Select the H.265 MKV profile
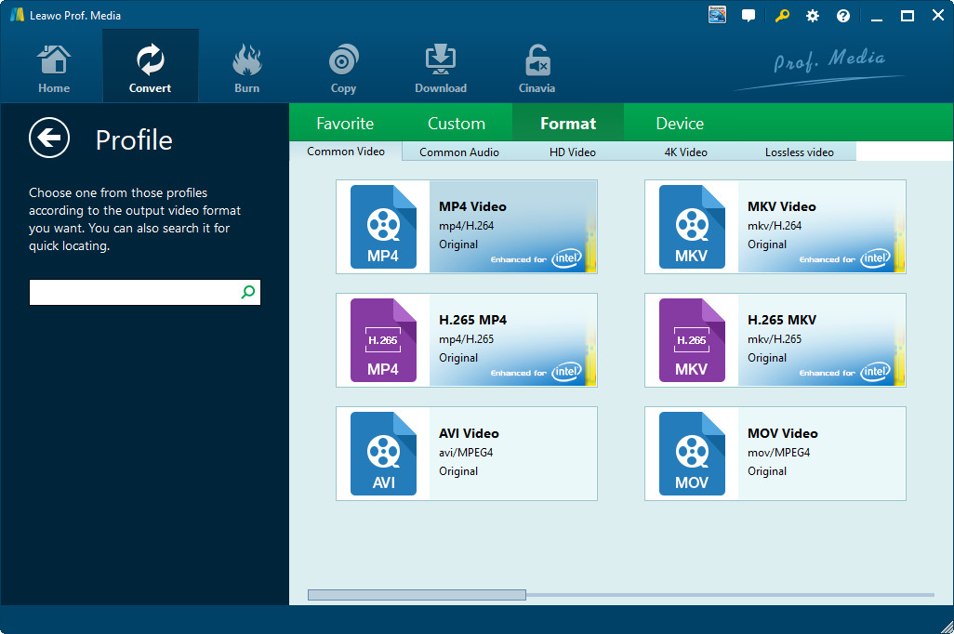This screenshot has height=634, width=954. pos(775,340)
